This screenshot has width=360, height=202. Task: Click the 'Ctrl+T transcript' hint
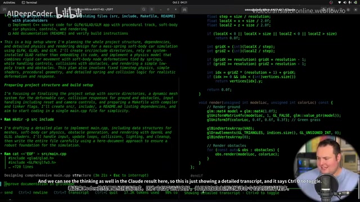[x=71, y=192]
